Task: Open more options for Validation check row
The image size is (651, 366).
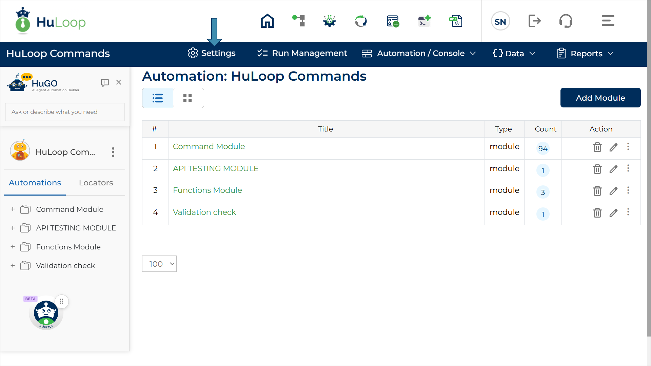Action: 628,212
